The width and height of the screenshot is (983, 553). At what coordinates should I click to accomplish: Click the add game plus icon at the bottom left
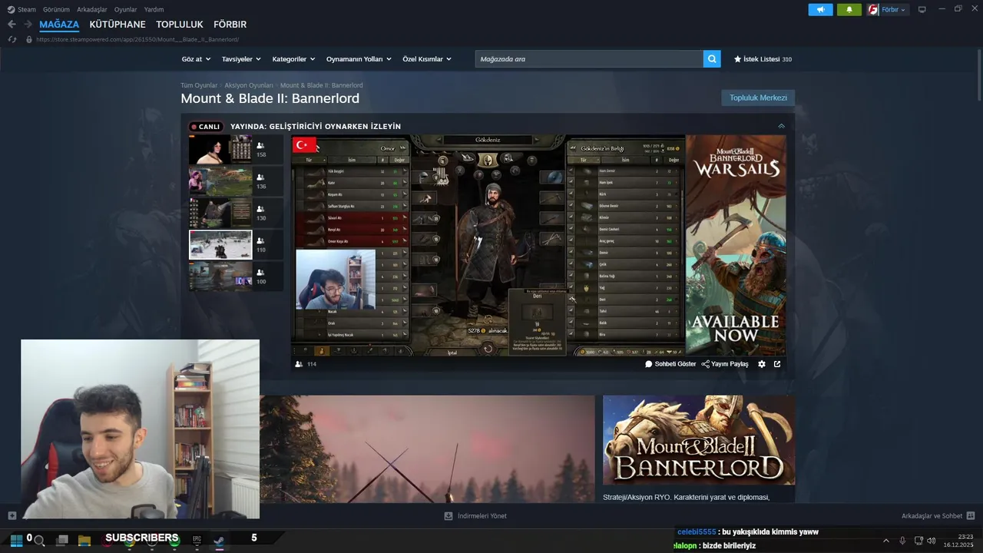click(x=12, y=515)
